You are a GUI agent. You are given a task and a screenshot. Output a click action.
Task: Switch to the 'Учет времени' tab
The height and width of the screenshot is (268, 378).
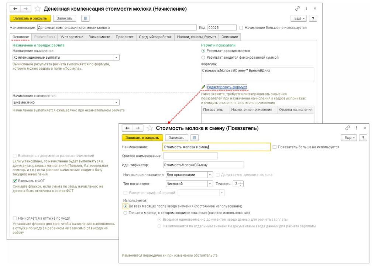tap(72, 37)
